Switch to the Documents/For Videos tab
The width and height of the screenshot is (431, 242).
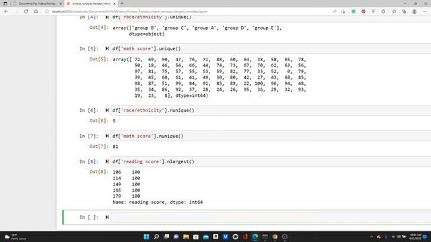tap(37, 3)
